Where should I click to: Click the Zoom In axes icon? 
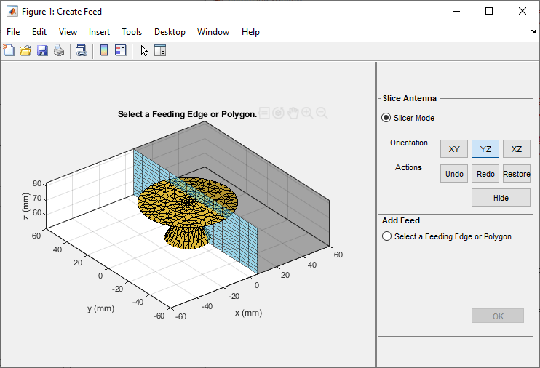coord(307,113)
